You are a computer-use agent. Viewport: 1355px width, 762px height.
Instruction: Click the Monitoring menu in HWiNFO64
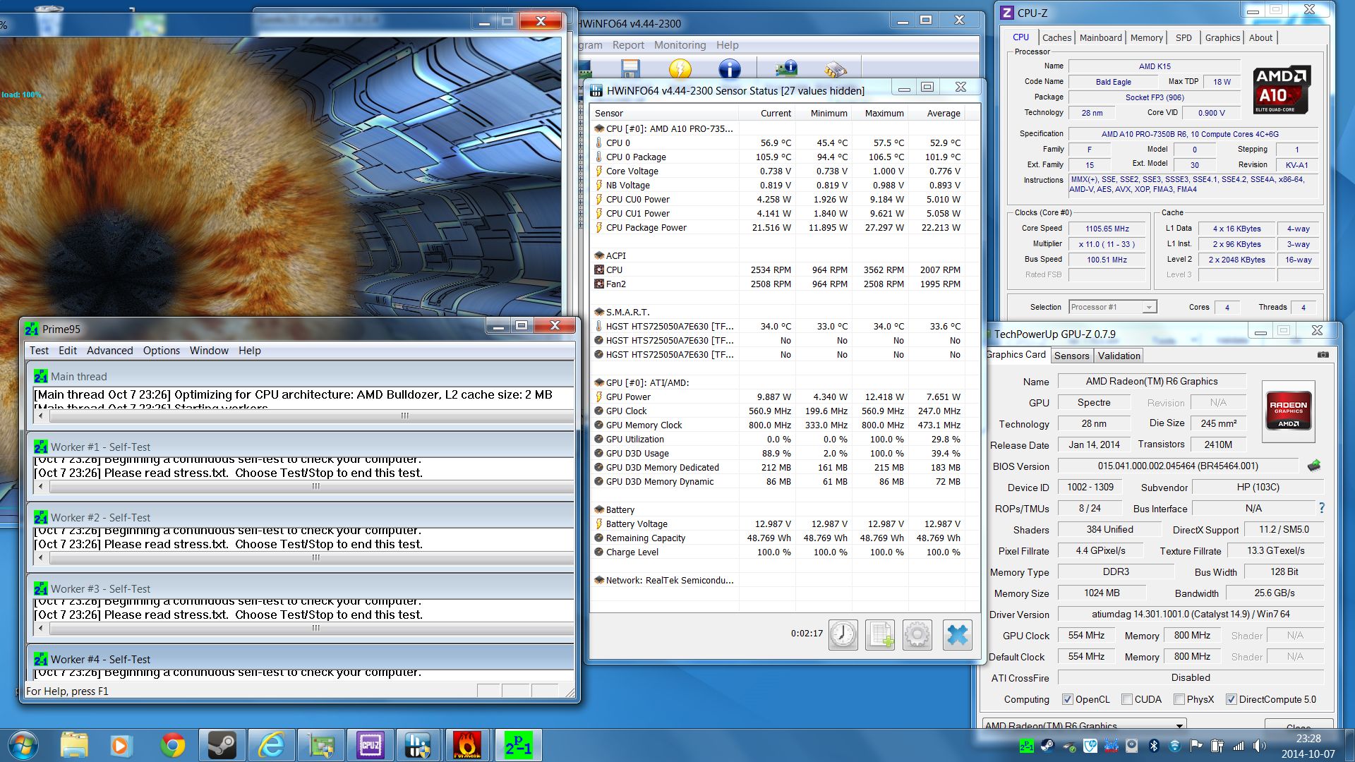tap(680, 45)
